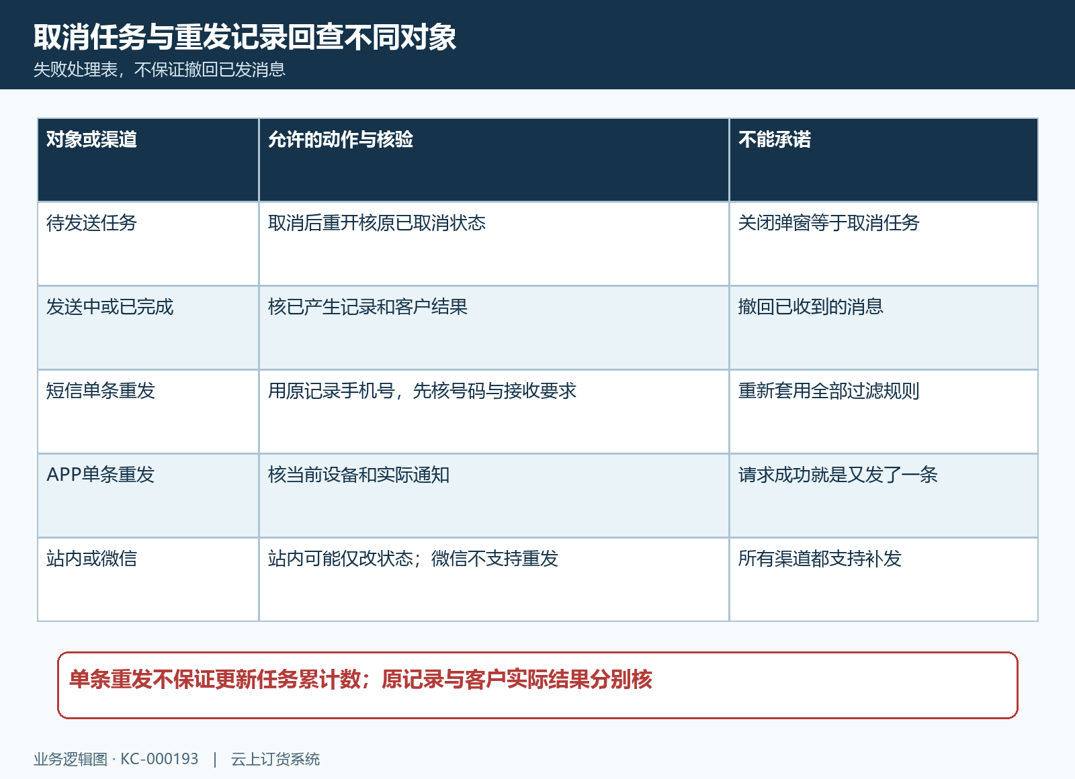Screen dimensions: 1075x779
Task: Click the column header 不能承诺
Action: click(884, 160)
